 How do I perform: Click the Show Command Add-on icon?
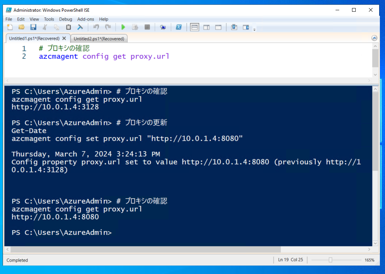(246, 27)
